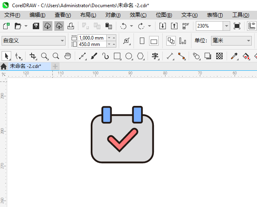This screenshot has height=207, width=257.
Task: Increase page width with up stepper
Action: click(114, 38)
